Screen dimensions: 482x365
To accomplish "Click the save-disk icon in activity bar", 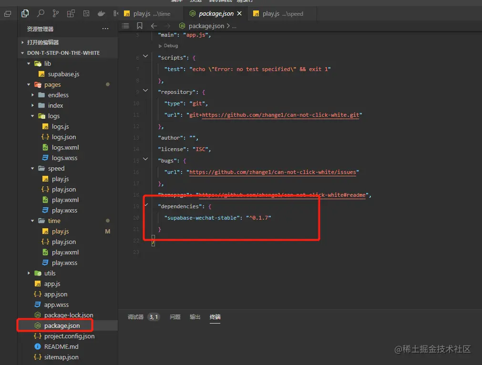I will click(86, 13).
